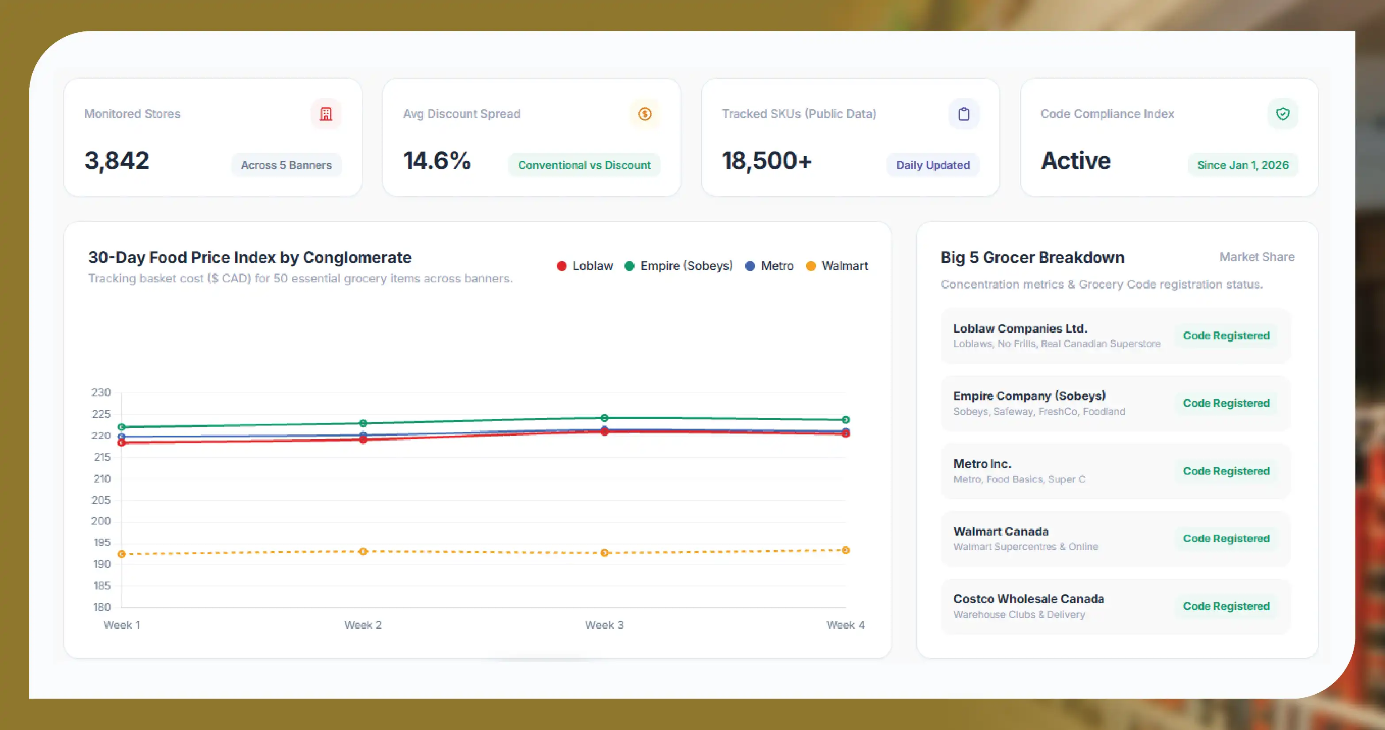Click the Code Compliance shield icon
The width and height of the screenshot is (1385, 730).
pos(1282,114)
